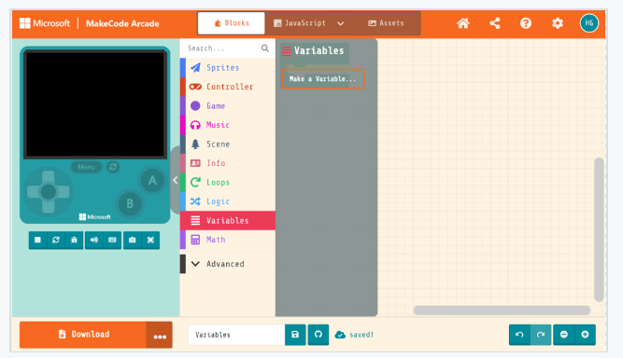
Task: Select the Variables block category
Action: pos(228,220)
